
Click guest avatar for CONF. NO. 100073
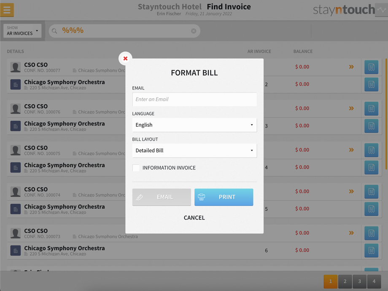click(x=15, y=233)
